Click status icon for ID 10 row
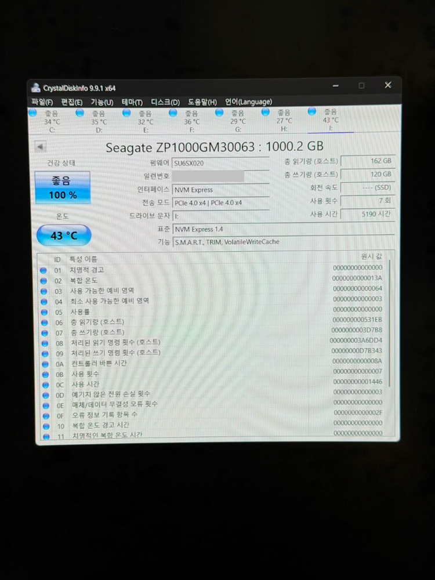Screen dimensions: 435x580 pos(46,426)
